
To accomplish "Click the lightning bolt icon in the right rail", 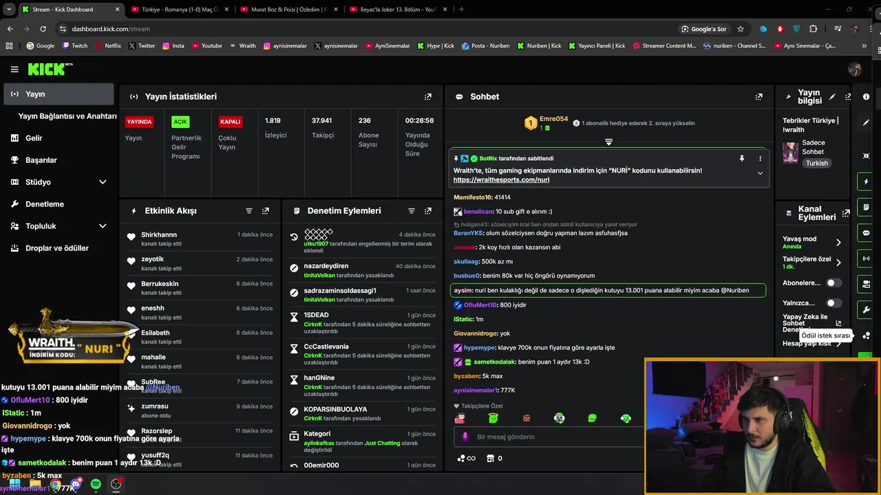I will (x=867, y=182).
